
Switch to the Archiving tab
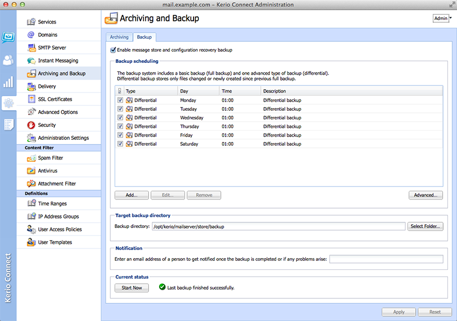pyautogui.click(x=119, y=37)
